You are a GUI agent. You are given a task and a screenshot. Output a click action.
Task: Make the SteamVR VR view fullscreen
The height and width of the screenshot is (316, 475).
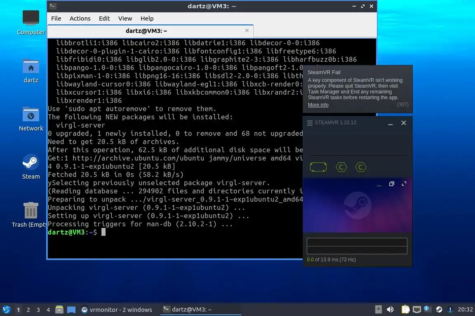click(404, 184)
